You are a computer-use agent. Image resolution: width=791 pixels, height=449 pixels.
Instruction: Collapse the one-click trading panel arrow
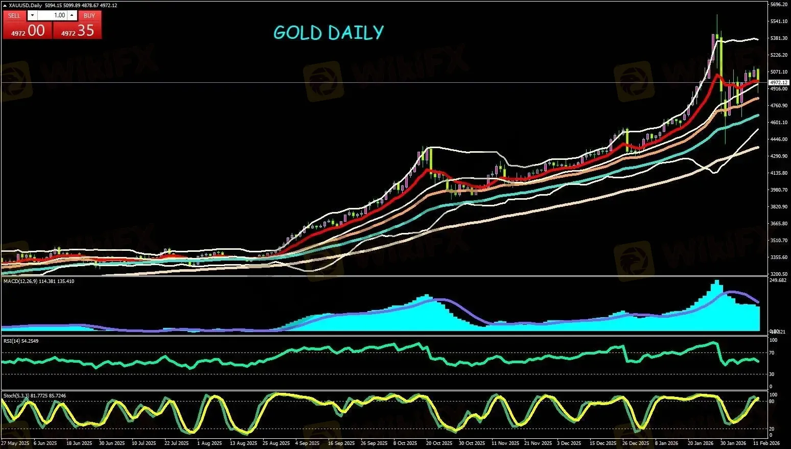5,6
